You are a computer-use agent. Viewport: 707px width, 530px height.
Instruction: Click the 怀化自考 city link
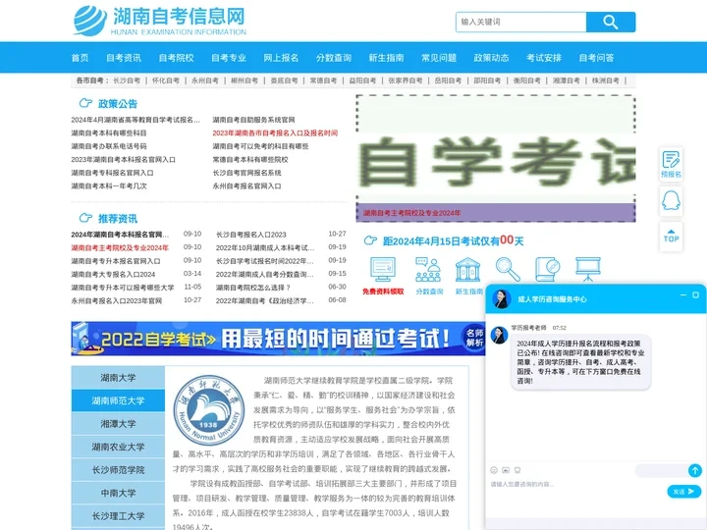tap(166, 80)
